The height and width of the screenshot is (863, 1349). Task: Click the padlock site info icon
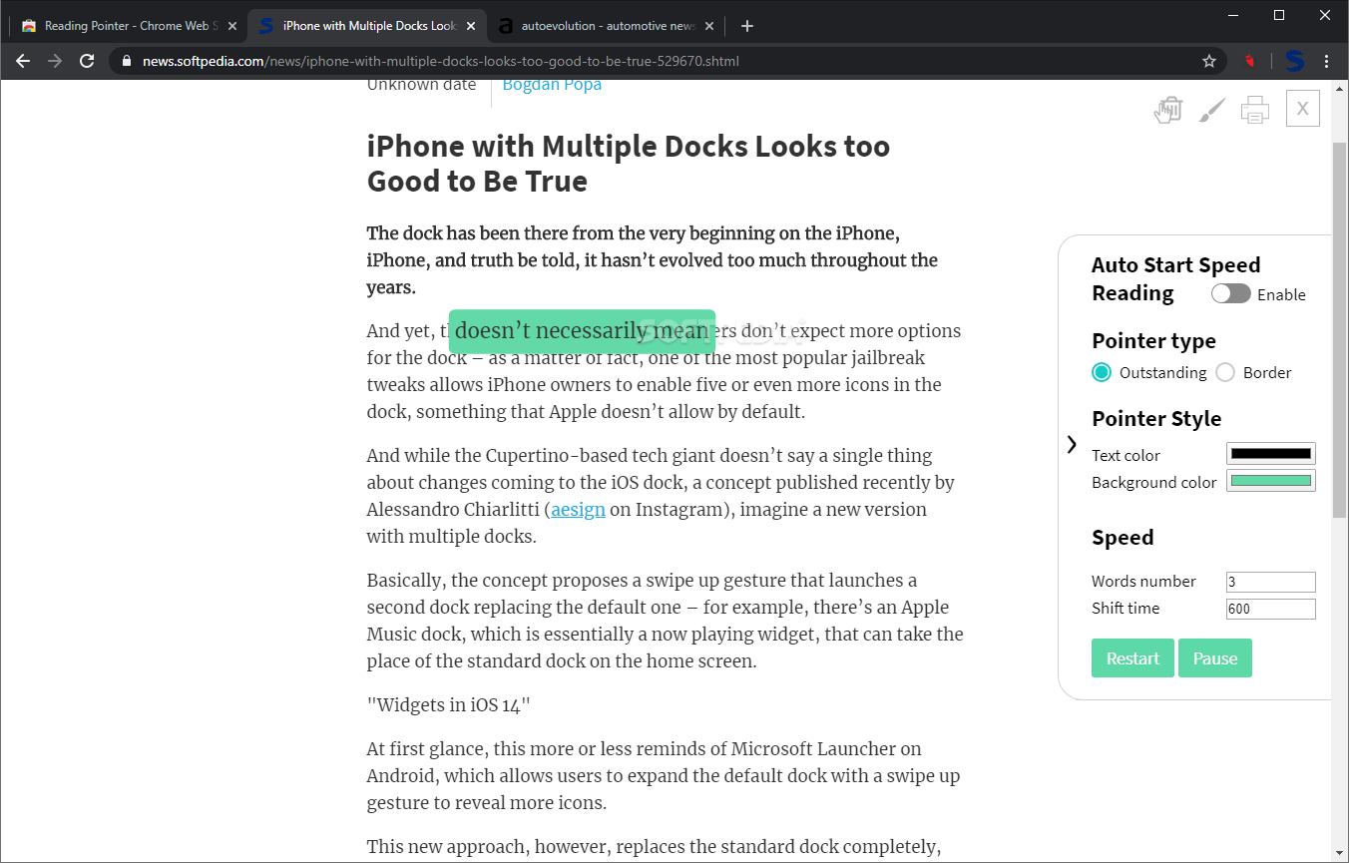[x=126, y=61]
